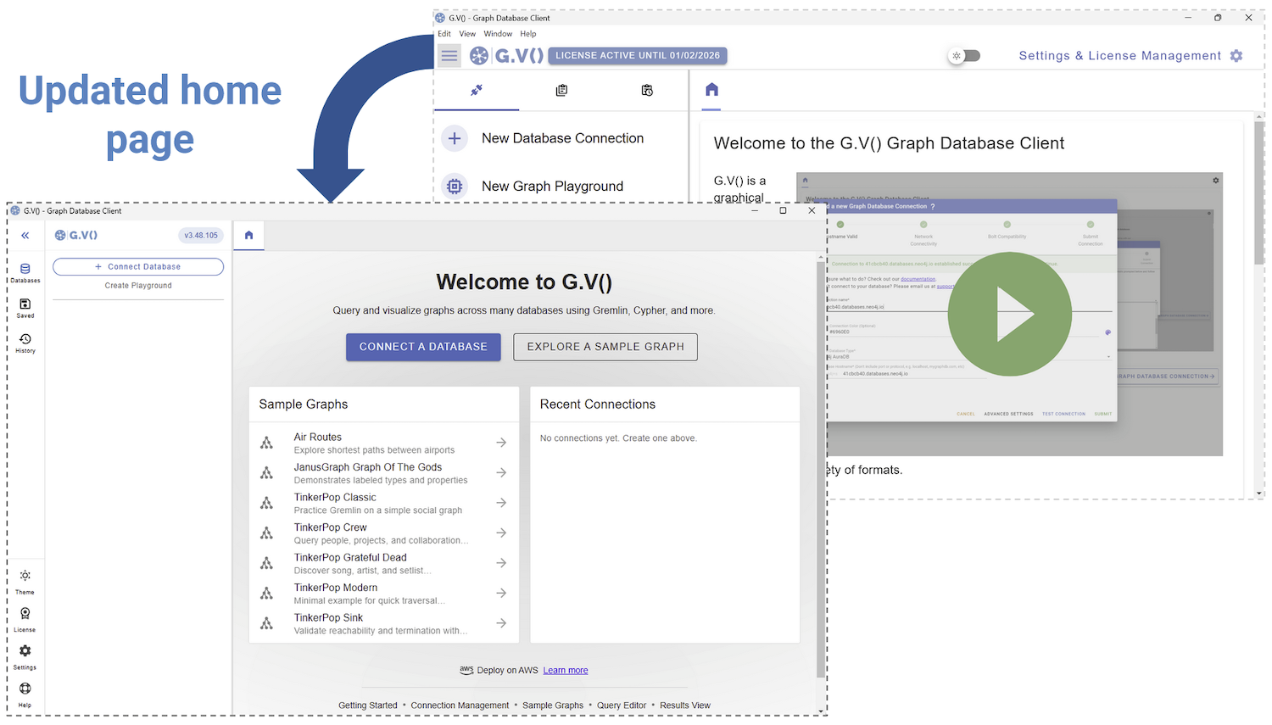Open Settings & License Management gear
The image size is (1272, 725).
coord(1236,55)
